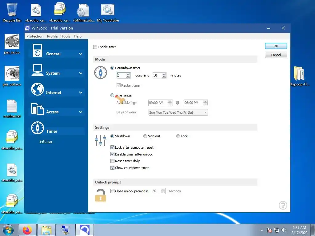Click the WinLock title bar logo icon

27,28
